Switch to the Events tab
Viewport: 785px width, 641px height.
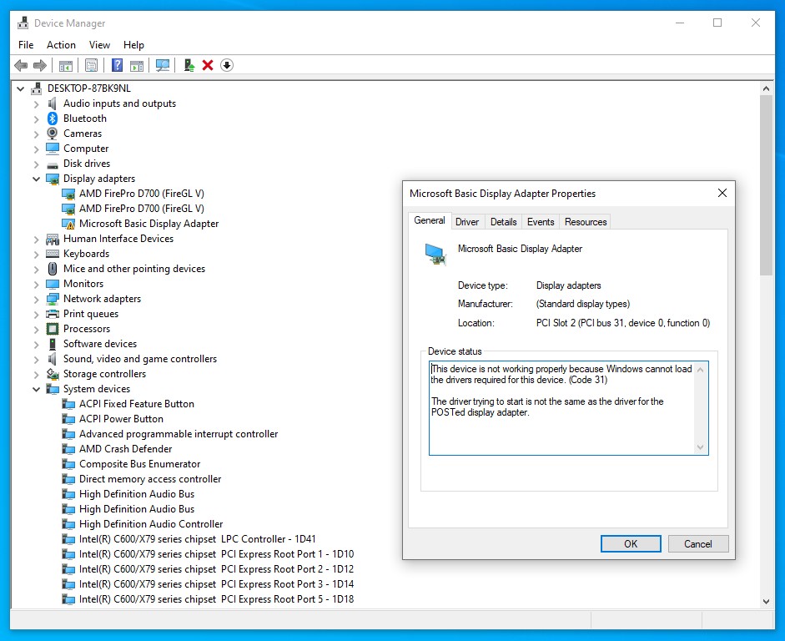[541, 222]
